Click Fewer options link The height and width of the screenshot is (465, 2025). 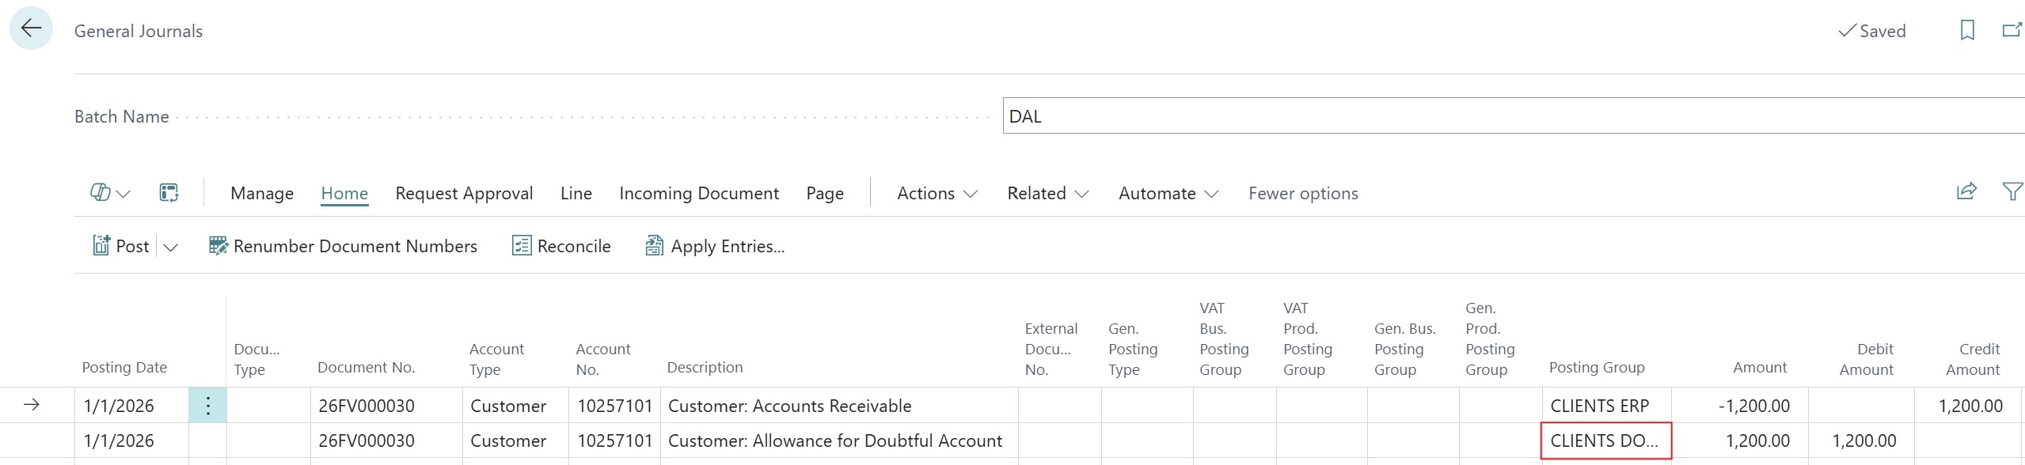[1302, 194]
